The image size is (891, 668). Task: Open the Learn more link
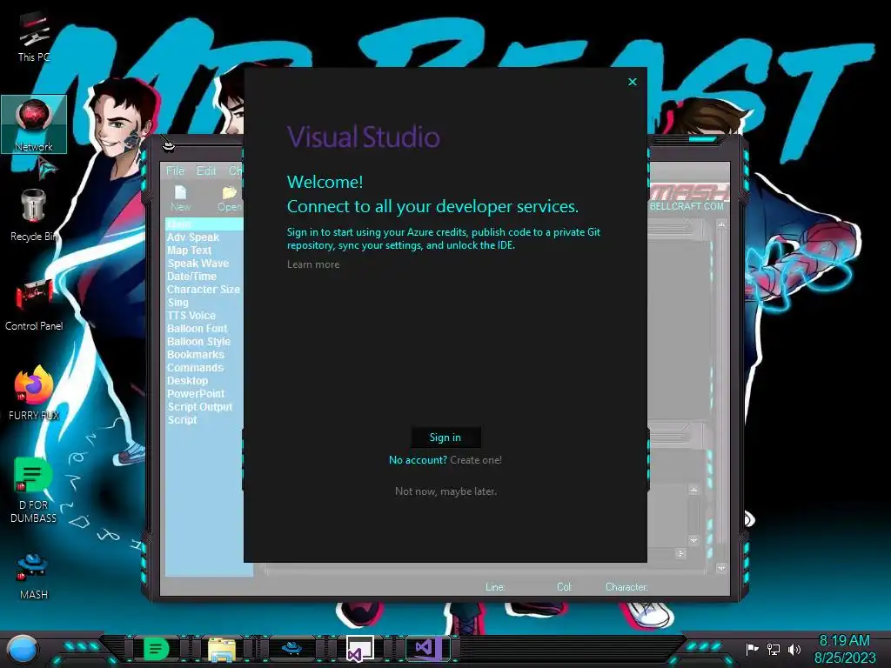[313, 264]
